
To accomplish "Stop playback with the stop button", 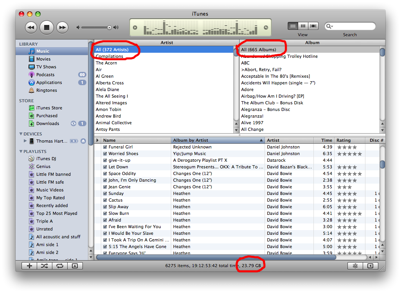I will point(47,27).
